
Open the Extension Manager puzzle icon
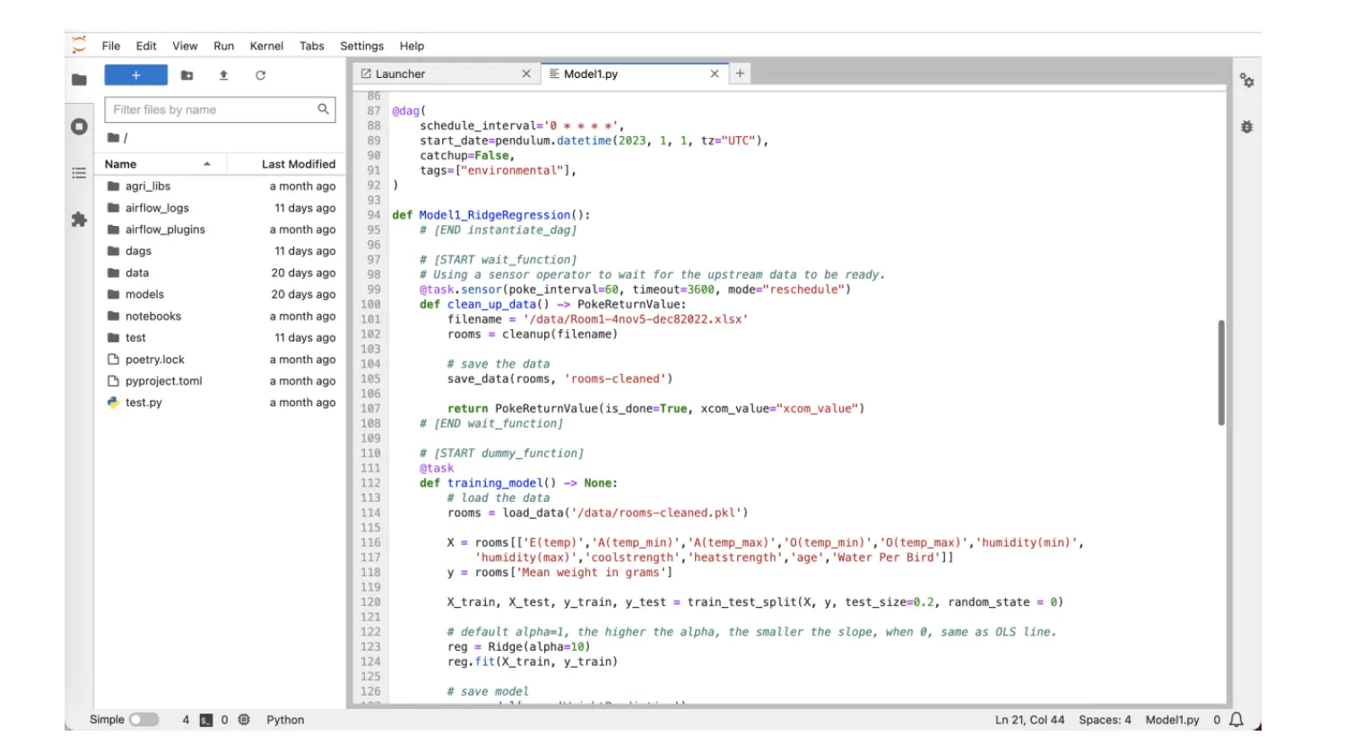pyautogui.click(x=79, y=220)
